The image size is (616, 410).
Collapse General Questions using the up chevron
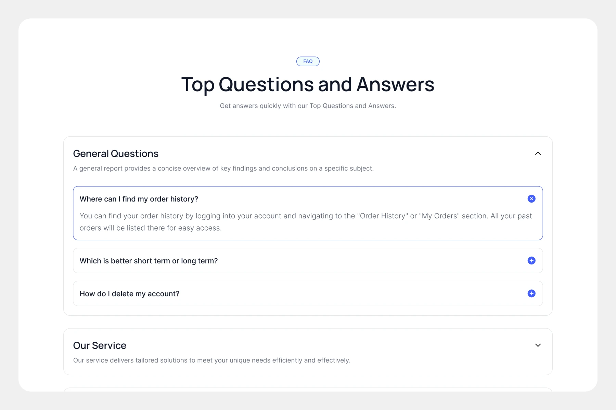538,153
